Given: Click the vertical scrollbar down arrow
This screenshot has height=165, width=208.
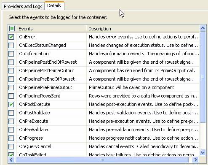Looking at the screenshot, I should coord(203,152).
